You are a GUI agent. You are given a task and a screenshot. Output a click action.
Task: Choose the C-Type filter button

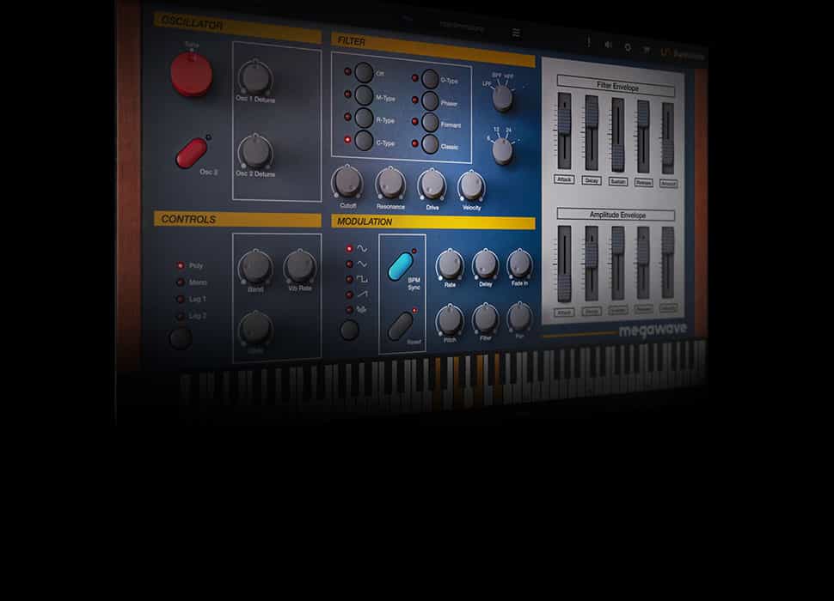[364, 141]
